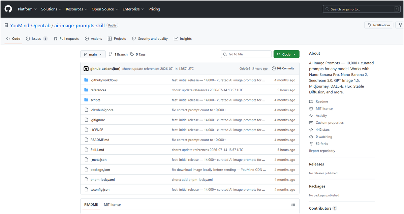Click the fork icon beside 52 forks
The image size is (404, 214).
tap(311, 144)
